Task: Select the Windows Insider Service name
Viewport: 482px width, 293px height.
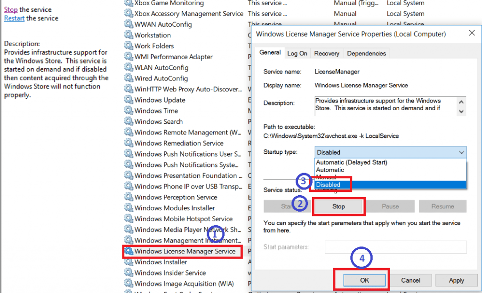Action: [x=170, y=273]
